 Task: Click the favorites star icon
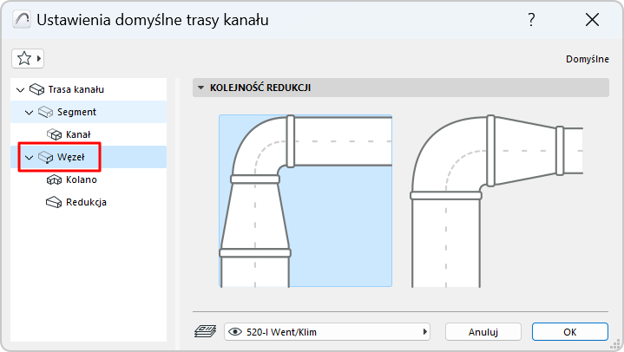(23, 58)
